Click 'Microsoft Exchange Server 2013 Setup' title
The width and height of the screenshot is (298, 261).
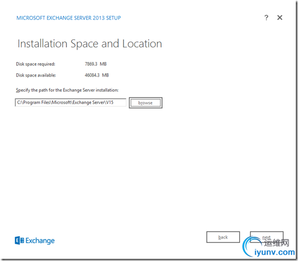(x=69, y=18)
